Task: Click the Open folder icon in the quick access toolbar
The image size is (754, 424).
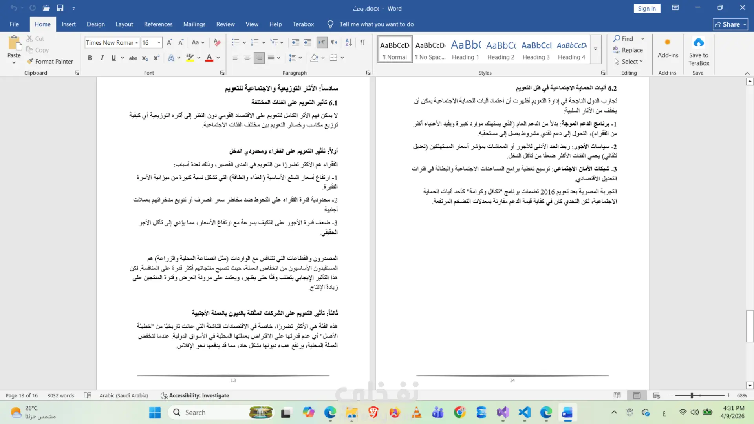Action: click(x=46, y=8)
